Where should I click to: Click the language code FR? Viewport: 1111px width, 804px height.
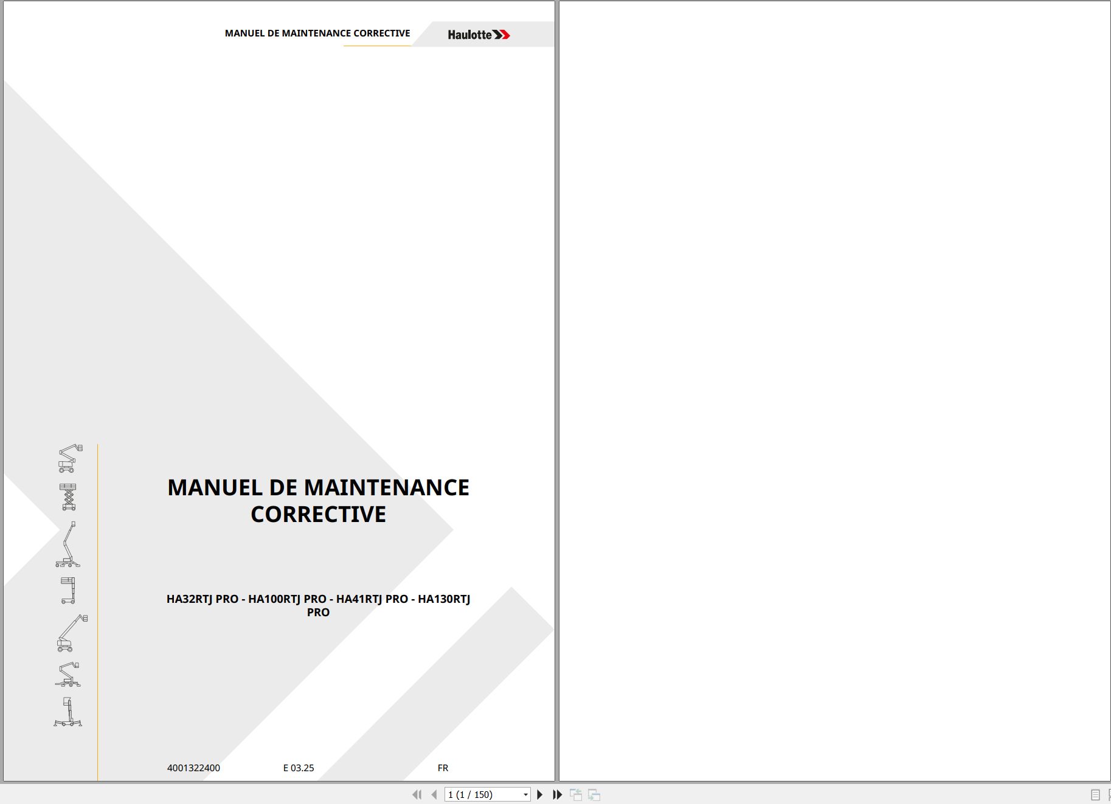pos(443,768)
